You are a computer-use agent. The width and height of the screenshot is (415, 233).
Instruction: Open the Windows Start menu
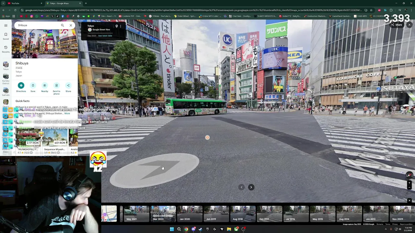pyautogui.click(x=172, y=229)
